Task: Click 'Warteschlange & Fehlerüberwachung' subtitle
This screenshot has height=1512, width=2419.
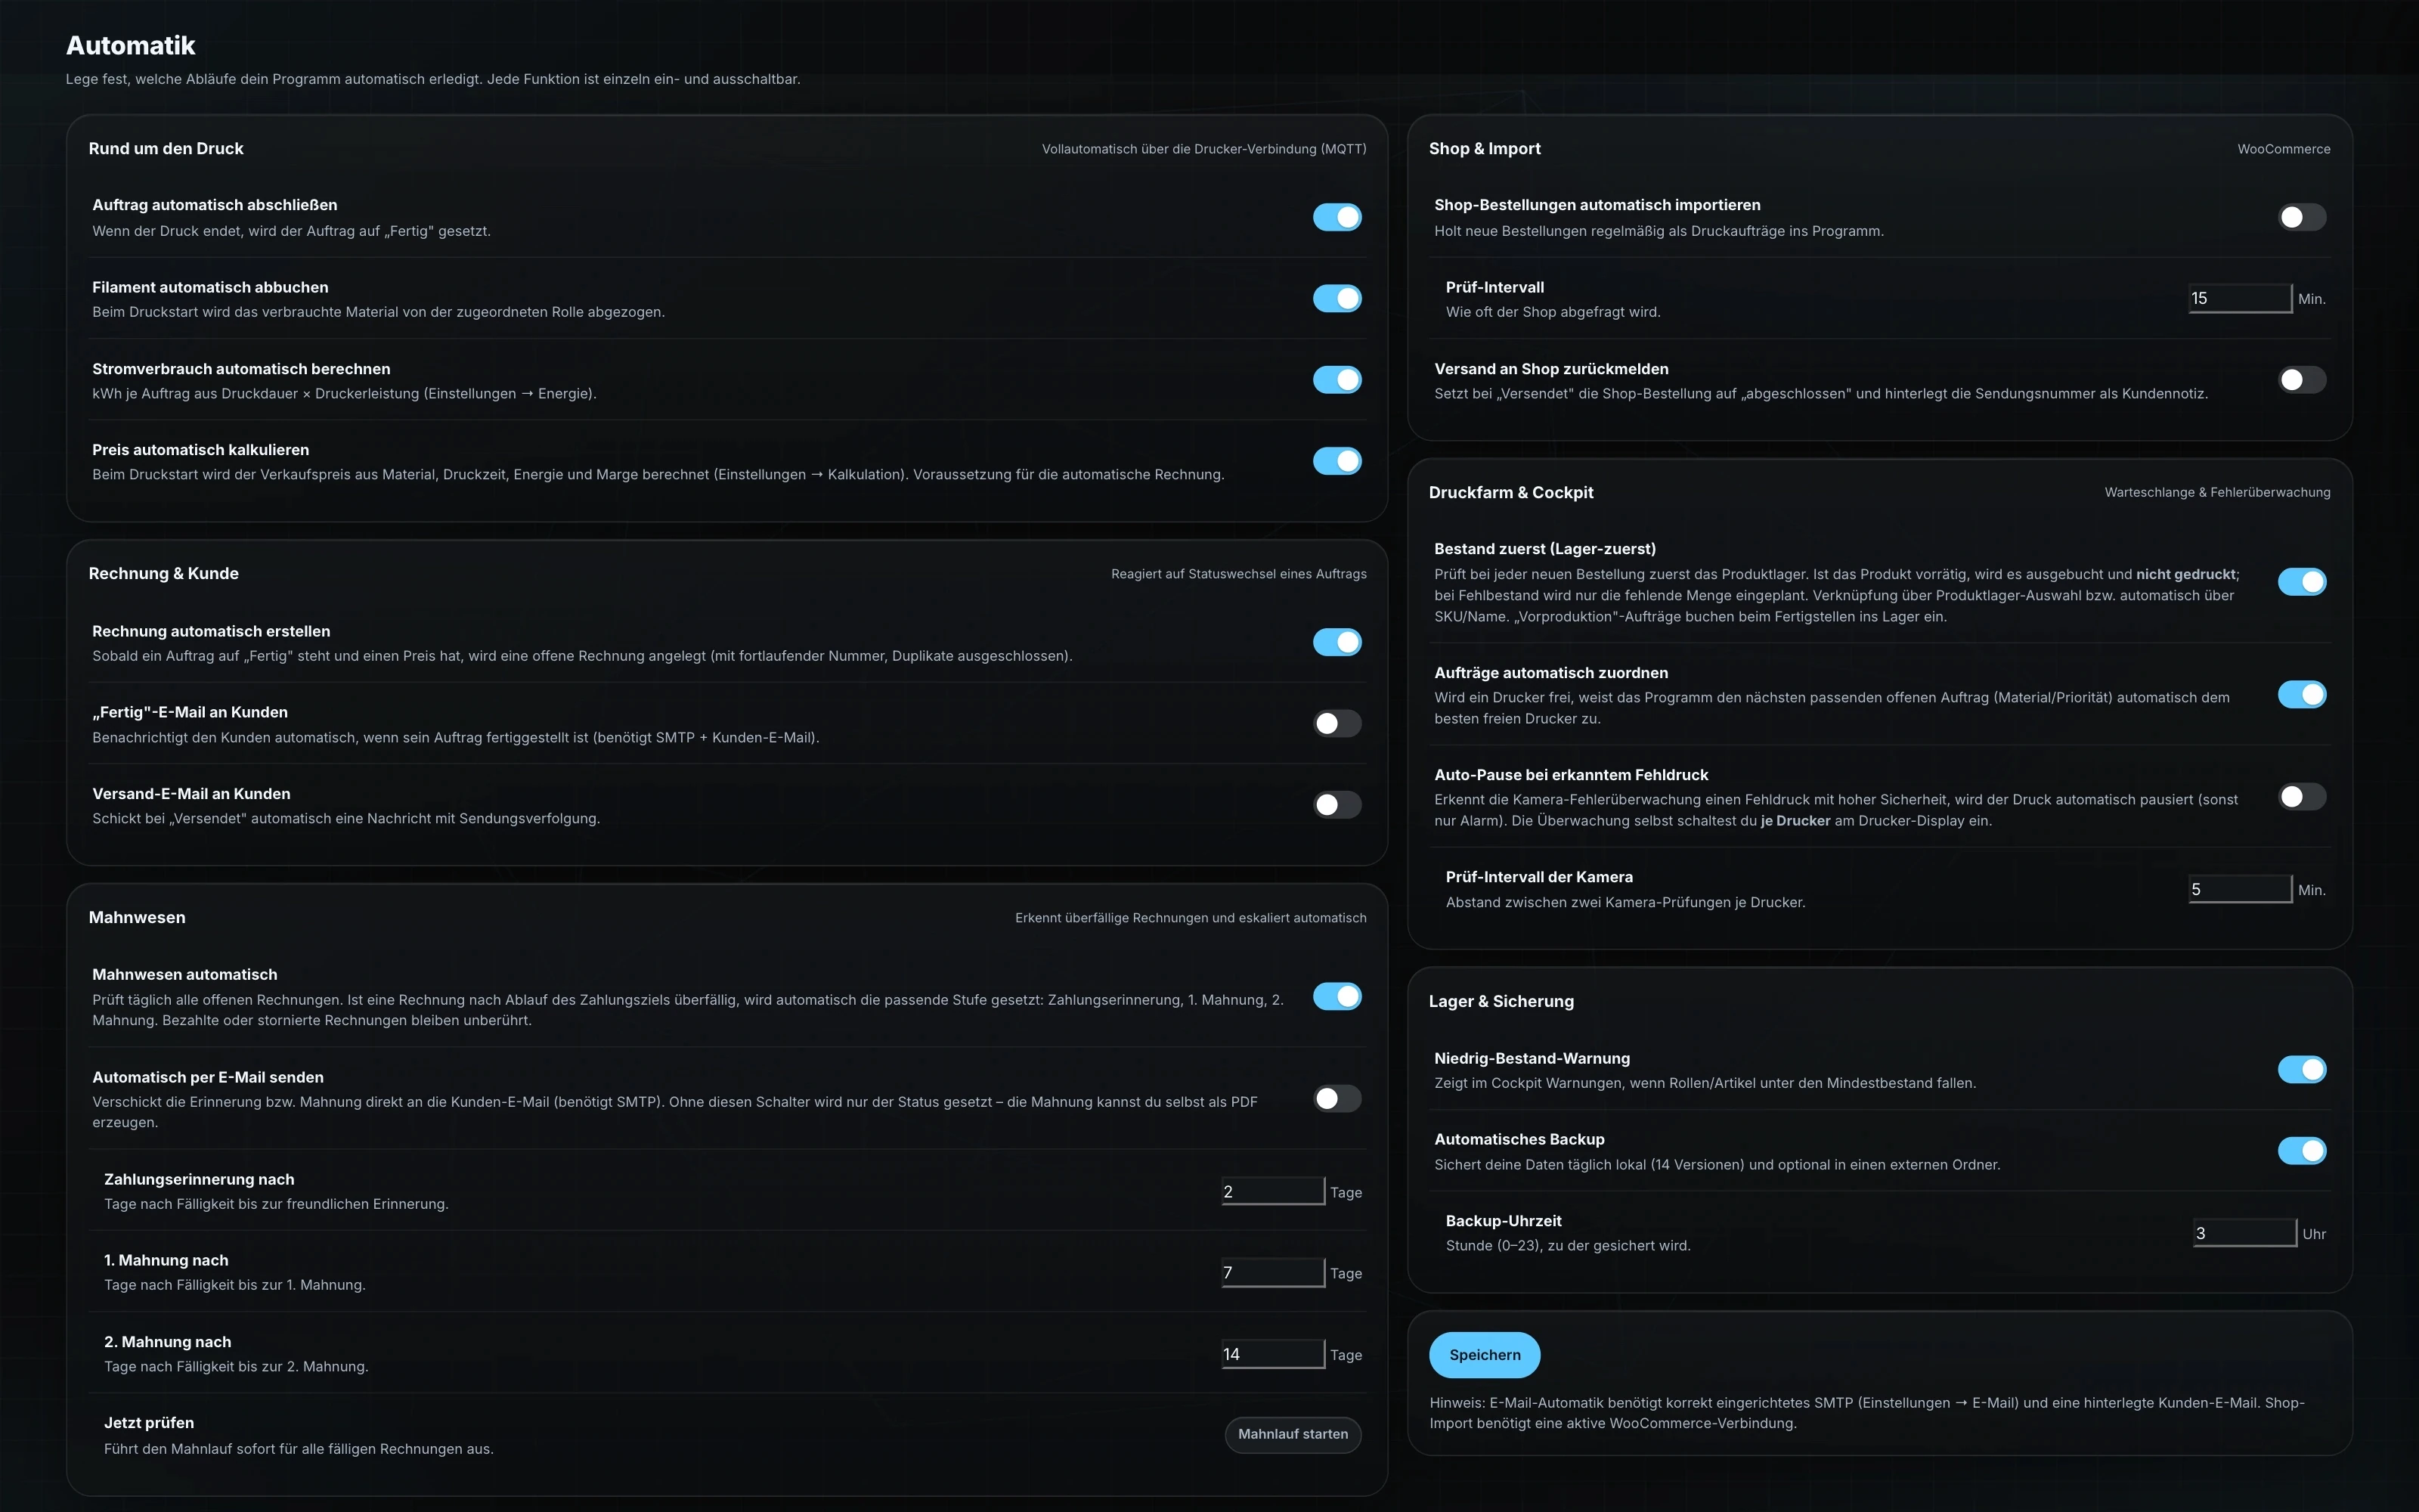Action: point(2217,492)
